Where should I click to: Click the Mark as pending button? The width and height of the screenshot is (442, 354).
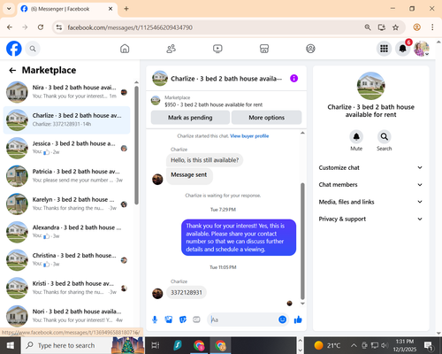point(190,118)
